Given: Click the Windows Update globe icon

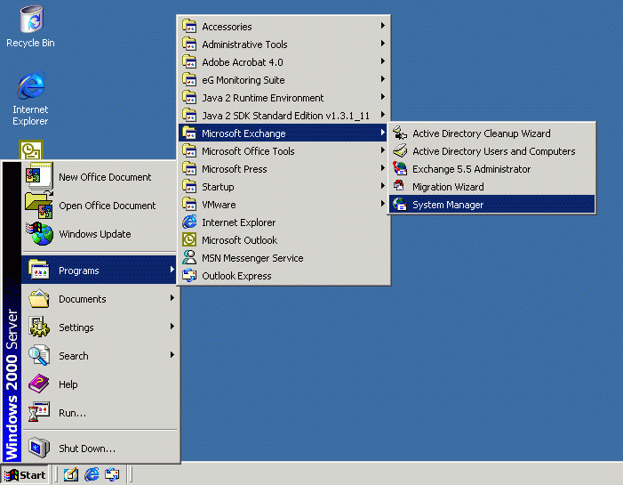Looking at the screenshot, I should pos(39,233).
